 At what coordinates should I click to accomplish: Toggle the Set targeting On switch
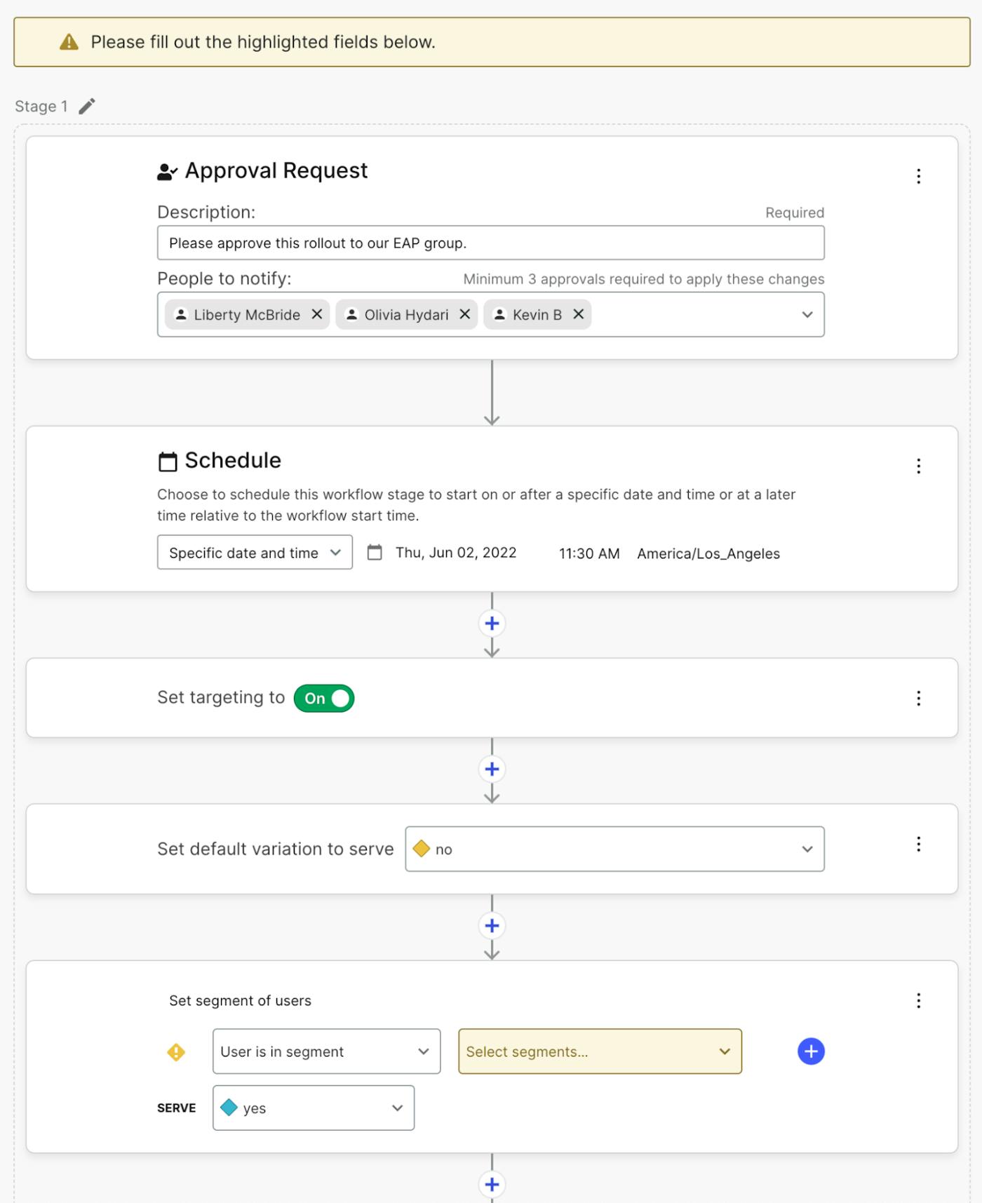tap(324, 698)
